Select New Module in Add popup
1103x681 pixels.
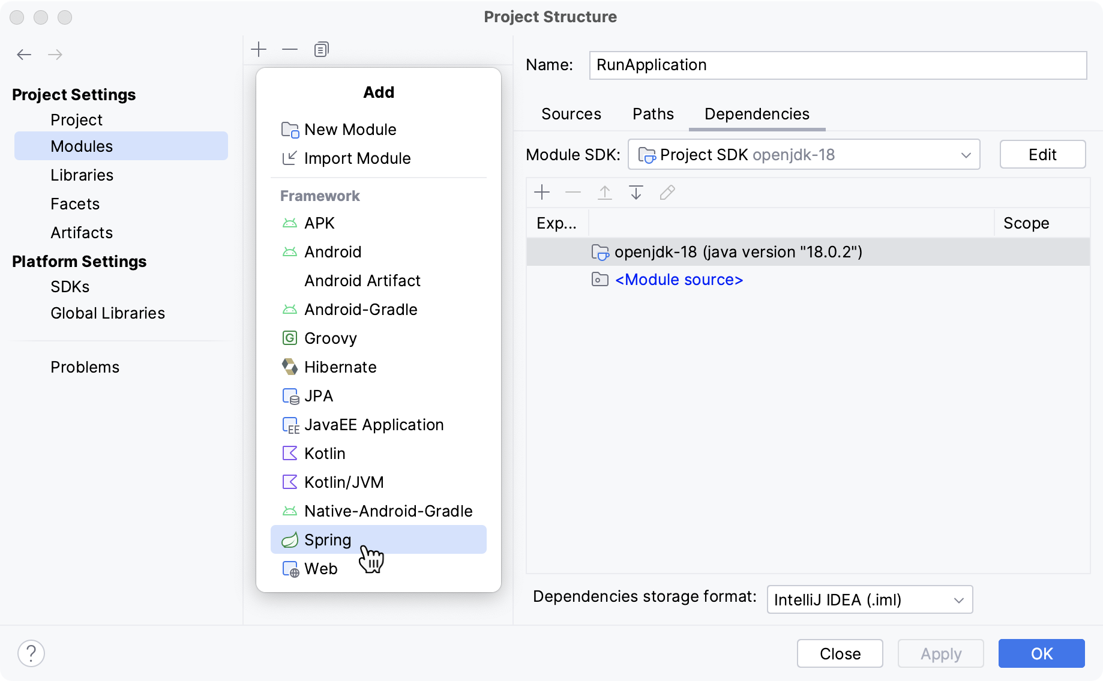pyautogui.click(x=350, y=130)
